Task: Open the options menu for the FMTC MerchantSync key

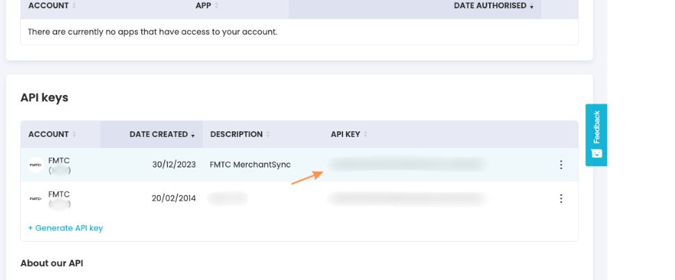Action: [x=561, y=165]
